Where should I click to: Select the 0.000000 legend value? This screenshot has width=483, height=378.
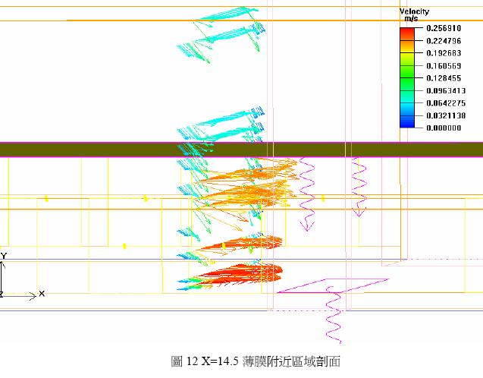click(444, 128)
